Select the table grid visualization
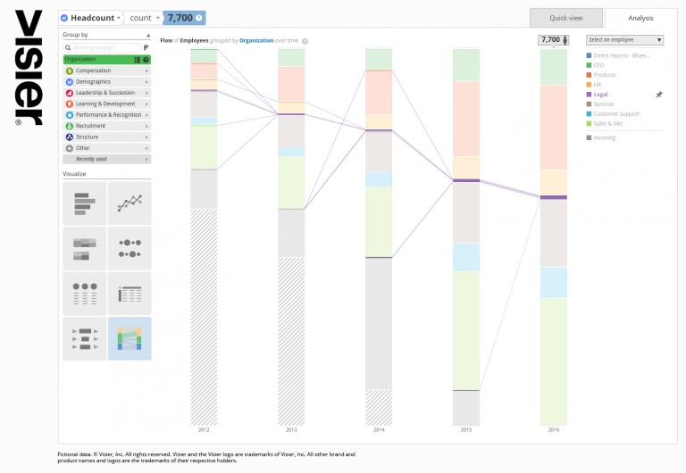Screen dimensions: 686x473 point(130,294)
